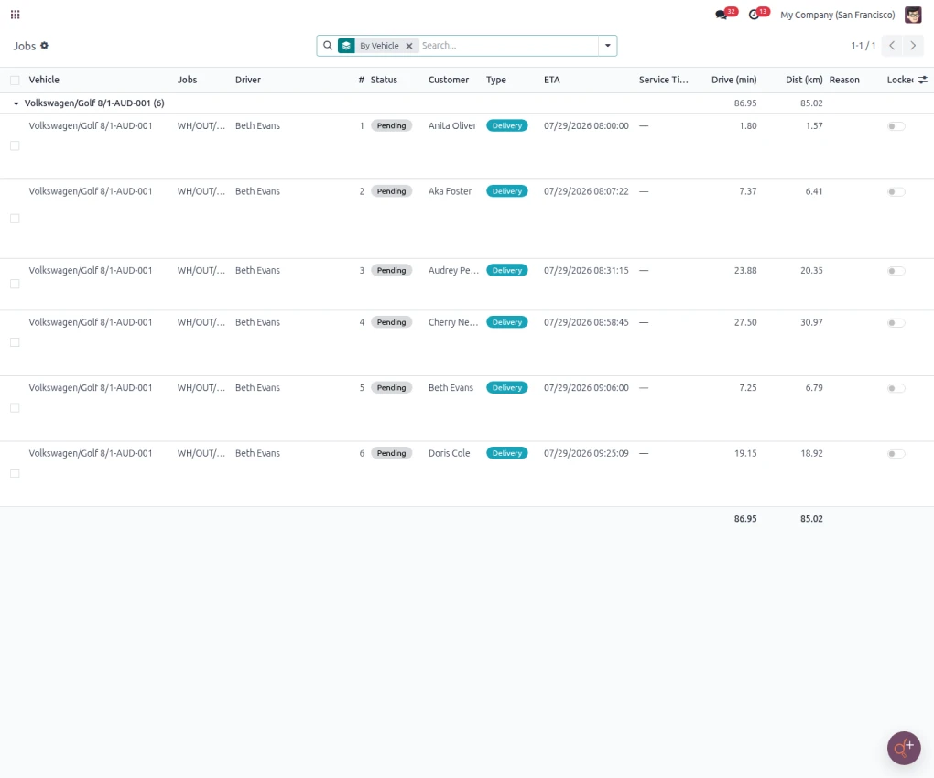
Task: Go to previous page arrow
Action: [892, 46]
